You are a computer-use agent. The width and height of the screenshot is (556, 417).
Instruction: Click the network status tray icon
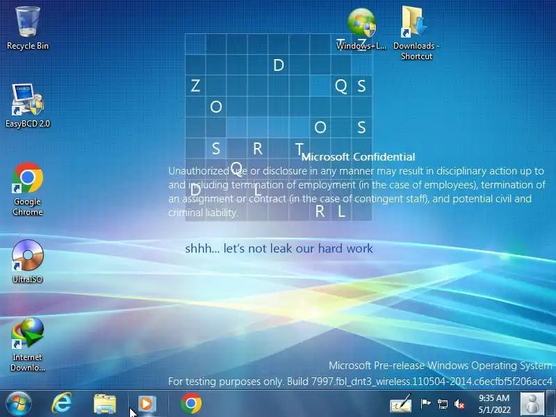(443, 404)
